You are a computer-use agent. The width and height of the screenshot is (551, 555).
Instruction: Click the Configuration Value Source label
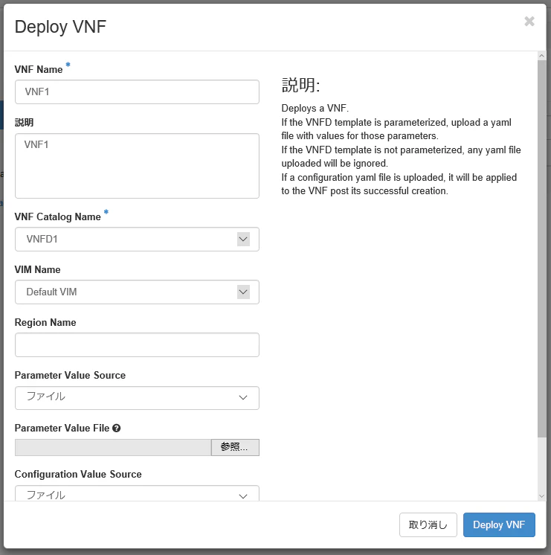click(x=78, y=475)
